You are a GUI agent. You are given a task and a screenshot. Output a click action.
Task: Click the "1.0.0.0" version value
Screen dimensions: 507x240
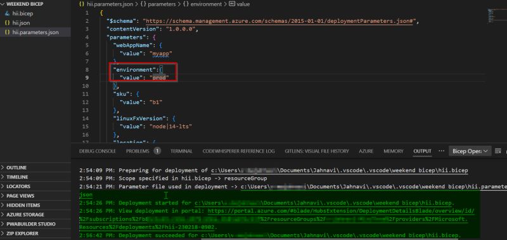[181, 29]
